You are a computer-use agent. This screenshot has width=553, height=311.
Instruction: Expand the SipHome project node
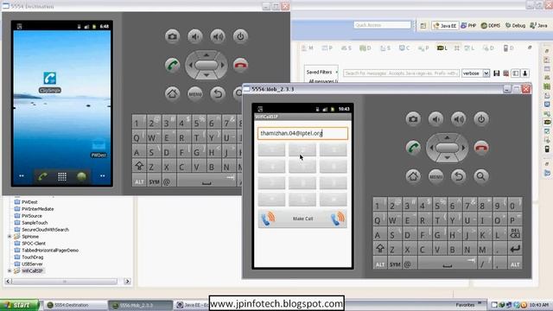(10, 237)
